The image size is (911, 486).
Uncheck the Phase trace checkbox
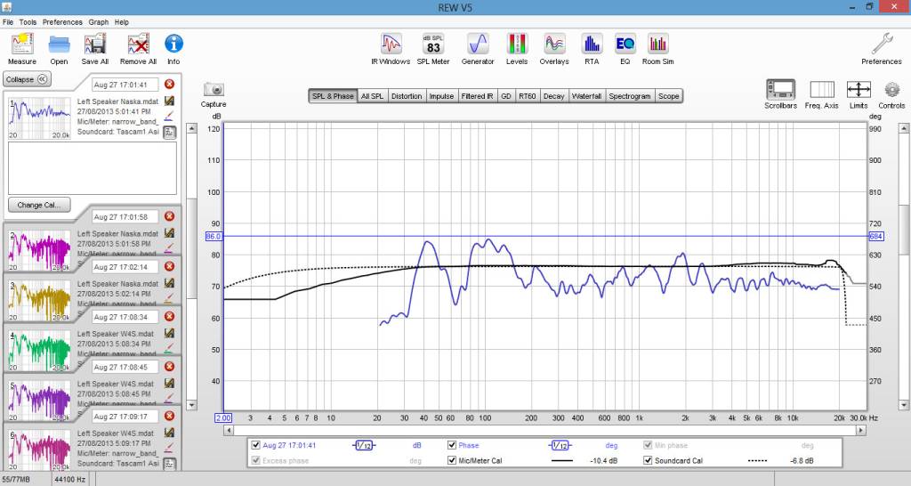point(452,445)
